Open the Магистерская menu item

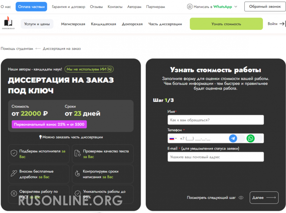(x=73, y=24)
